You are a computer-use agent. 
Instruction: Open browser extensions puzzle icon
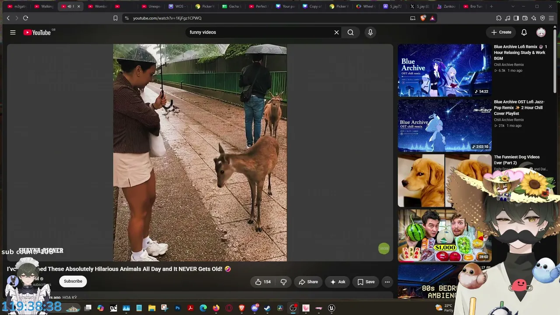pos(499,18)
